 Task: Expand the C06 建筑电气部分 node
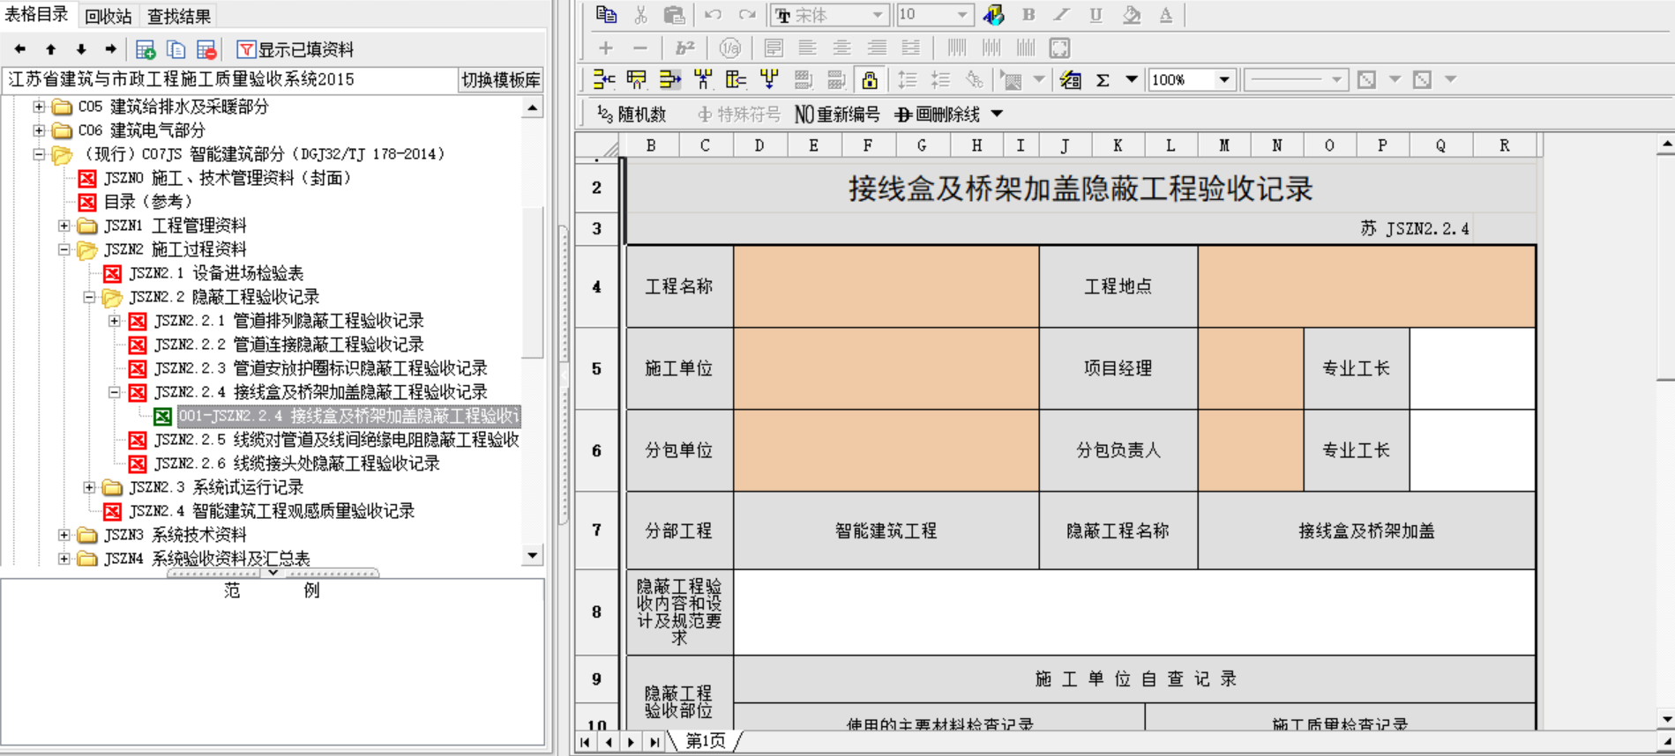point(39,130)
